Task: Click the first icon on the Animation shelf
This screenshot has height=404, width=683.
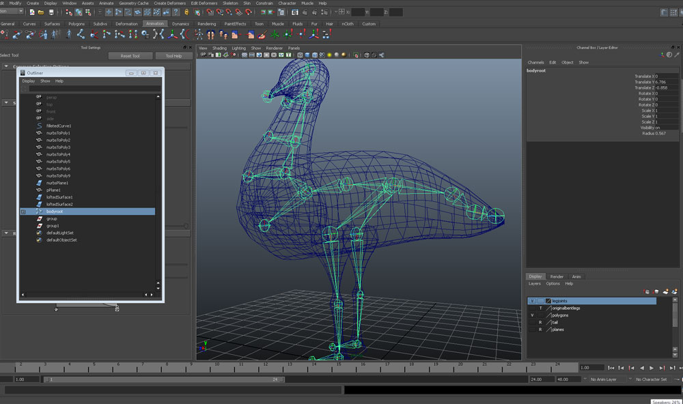Action: pos(5,34)
